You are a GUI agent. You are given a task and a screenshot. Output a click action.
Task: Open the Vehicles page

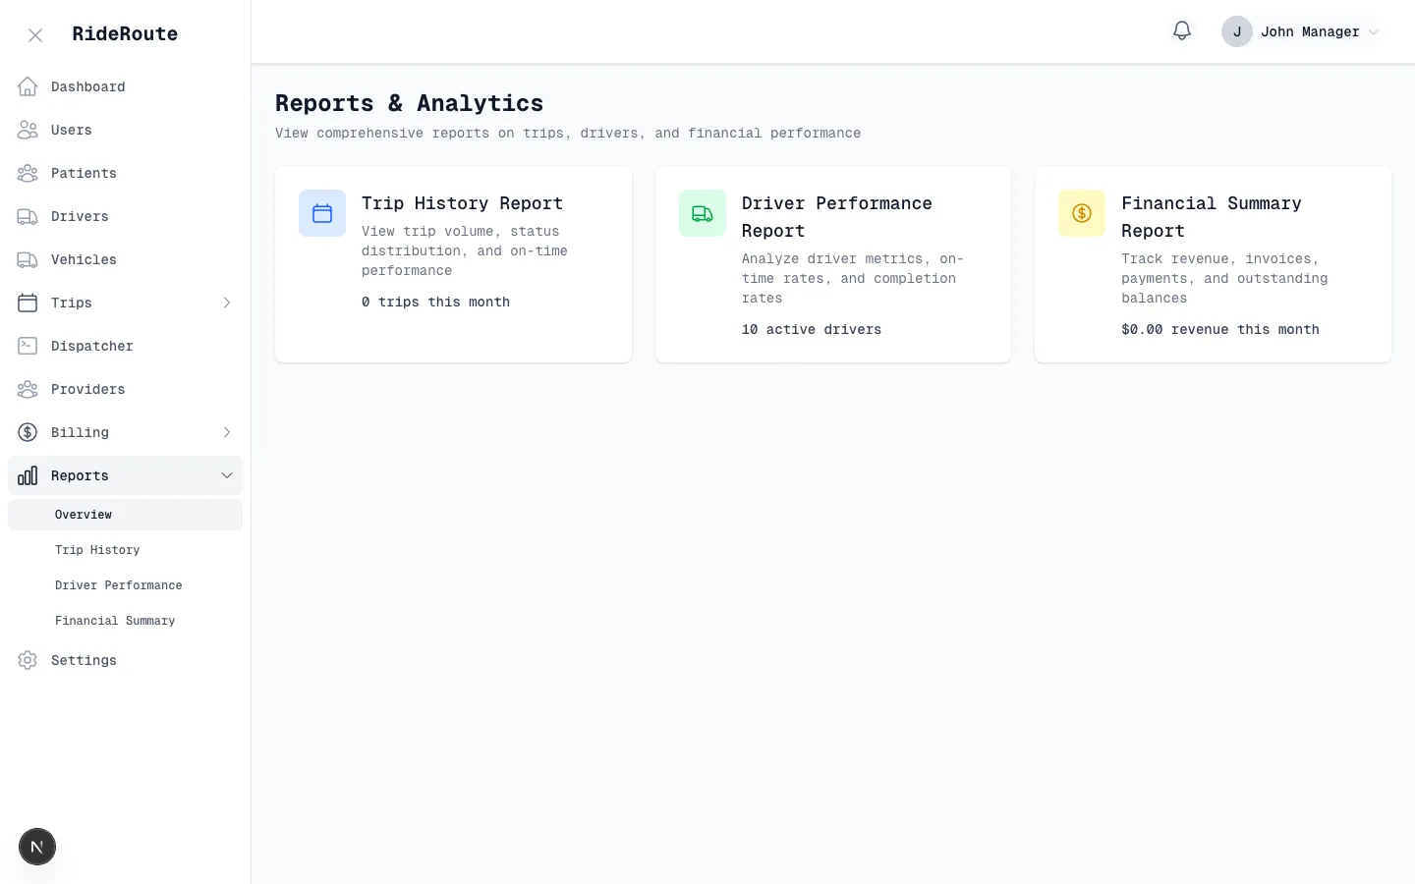(x=125, y=259)
